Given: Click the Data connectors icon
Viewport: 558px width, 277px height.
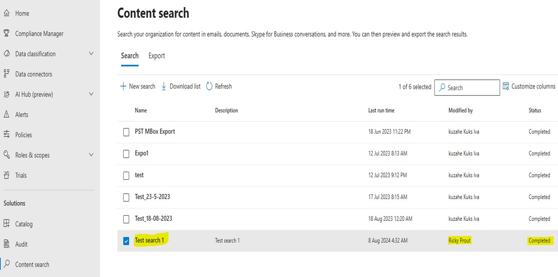Looking at the screenshot, I should (x=6, y=74).
